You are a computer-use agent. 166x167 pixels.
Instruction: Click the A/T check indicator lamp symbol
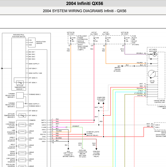click(x=155, y=54)
